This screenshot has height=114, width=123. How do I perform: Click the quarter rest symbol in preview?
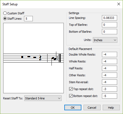click(40, 58)
